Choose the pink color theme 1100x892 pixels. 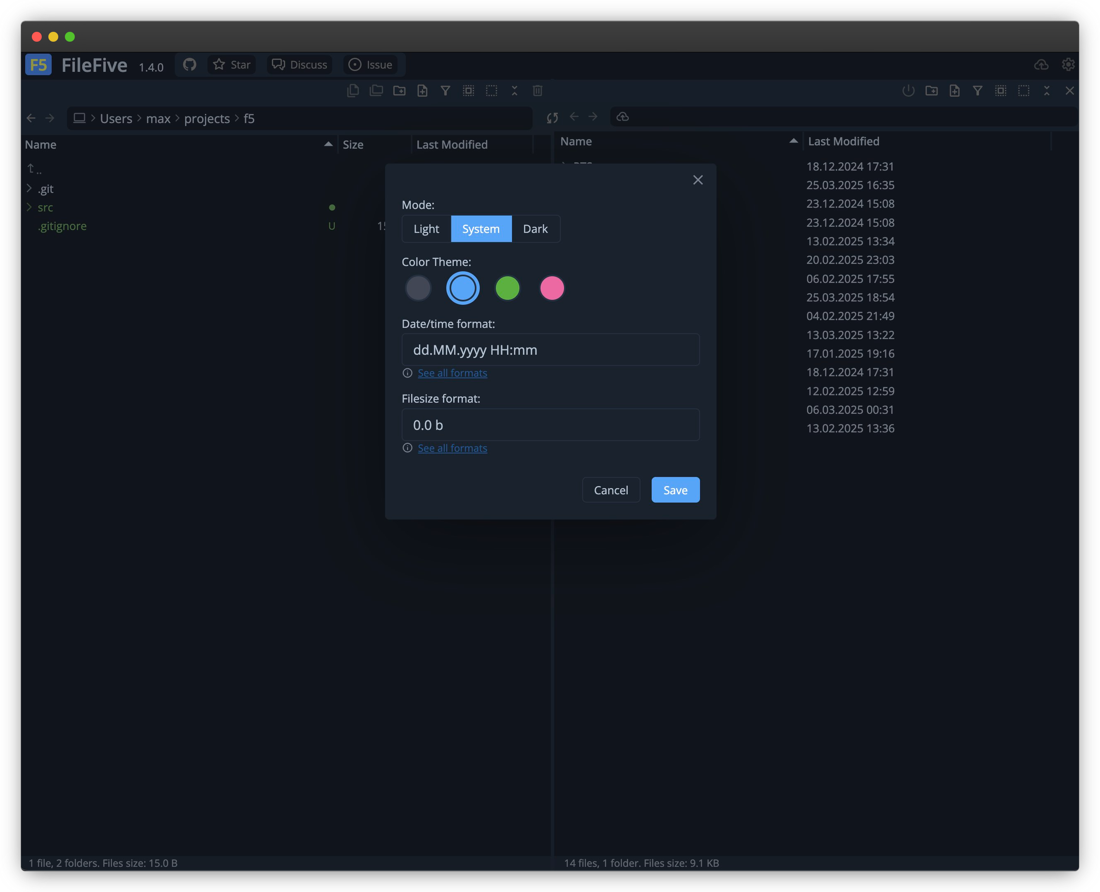[x=552, y=288]
